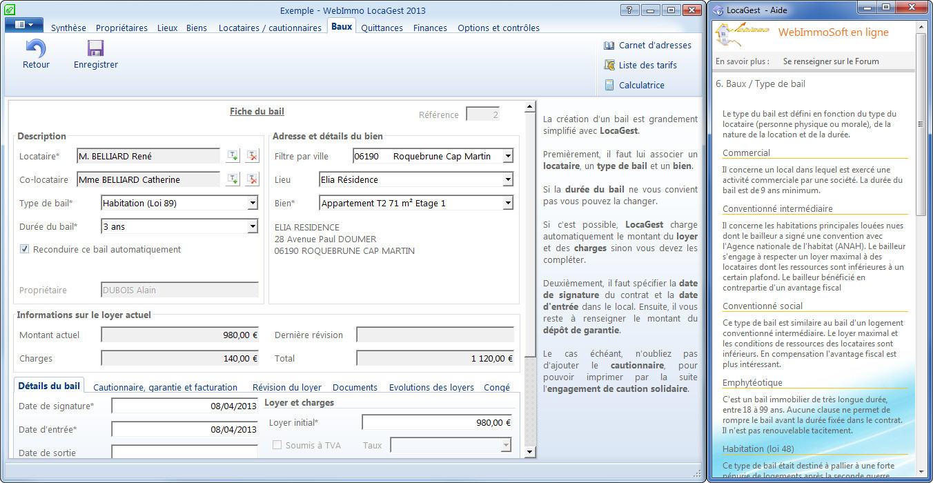The width and height of the screenshot is (933, 483).
Task: Click the Aide window scrollbar up arrow
Action: pyautogui.click(x=921, y=28)
